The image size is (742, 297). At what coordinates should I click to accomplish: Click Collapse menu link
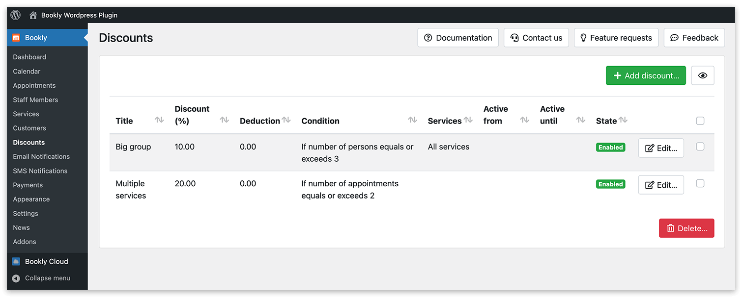(x=48, y=278)
